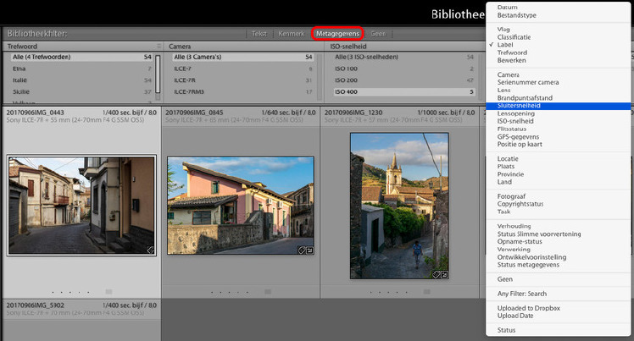This screenshot has height=341, width=634.
Task: Choose Vlag from the column menu
Action: tap(503, 29)
